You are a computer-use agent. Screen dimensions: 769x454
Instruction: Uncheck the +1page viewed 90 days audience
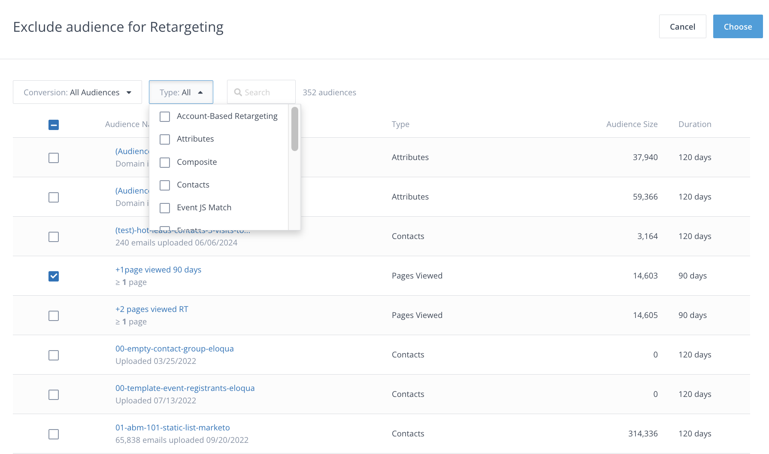54,276
